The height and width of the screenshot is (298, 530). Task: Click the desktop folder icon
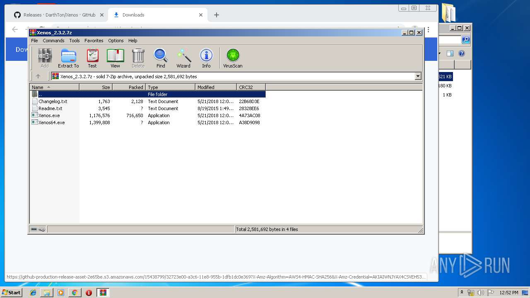pyautogui.click(x=448, y=12)
